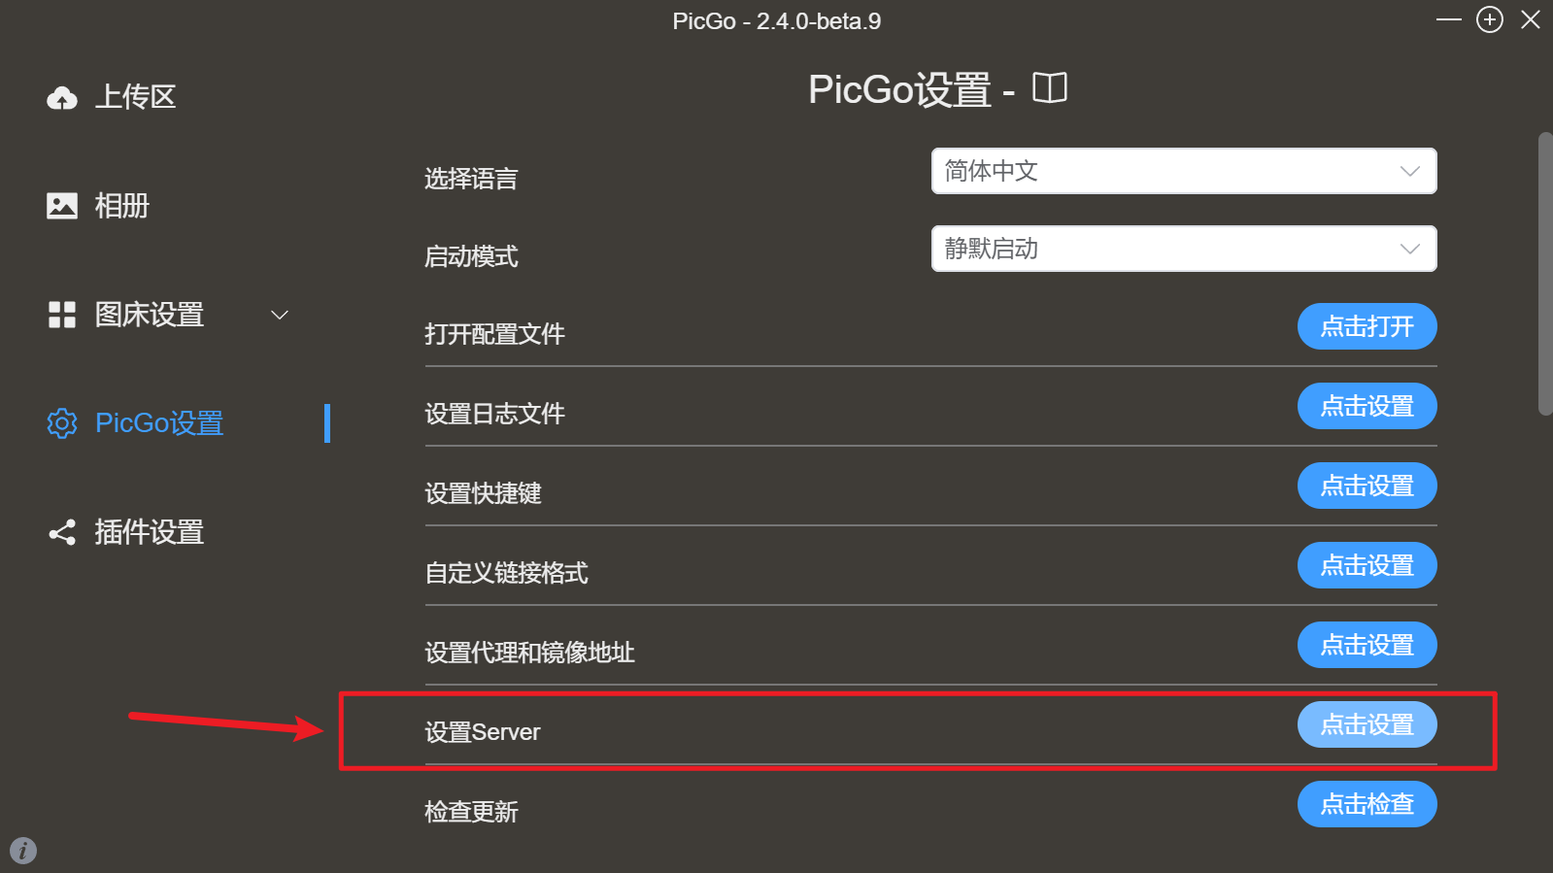This screenshot has width=1553, height=873.
Task: Click 点击检查 to check for updates
Action: point(1366,804)
